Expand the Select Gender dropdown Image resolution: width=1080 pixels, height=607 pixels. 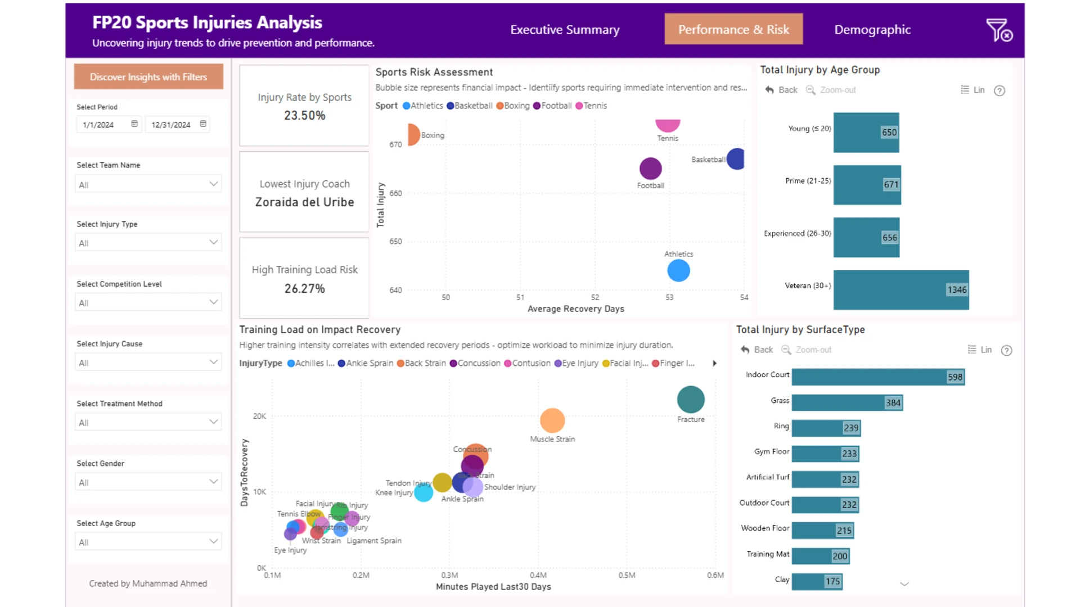tap(148, 482)
